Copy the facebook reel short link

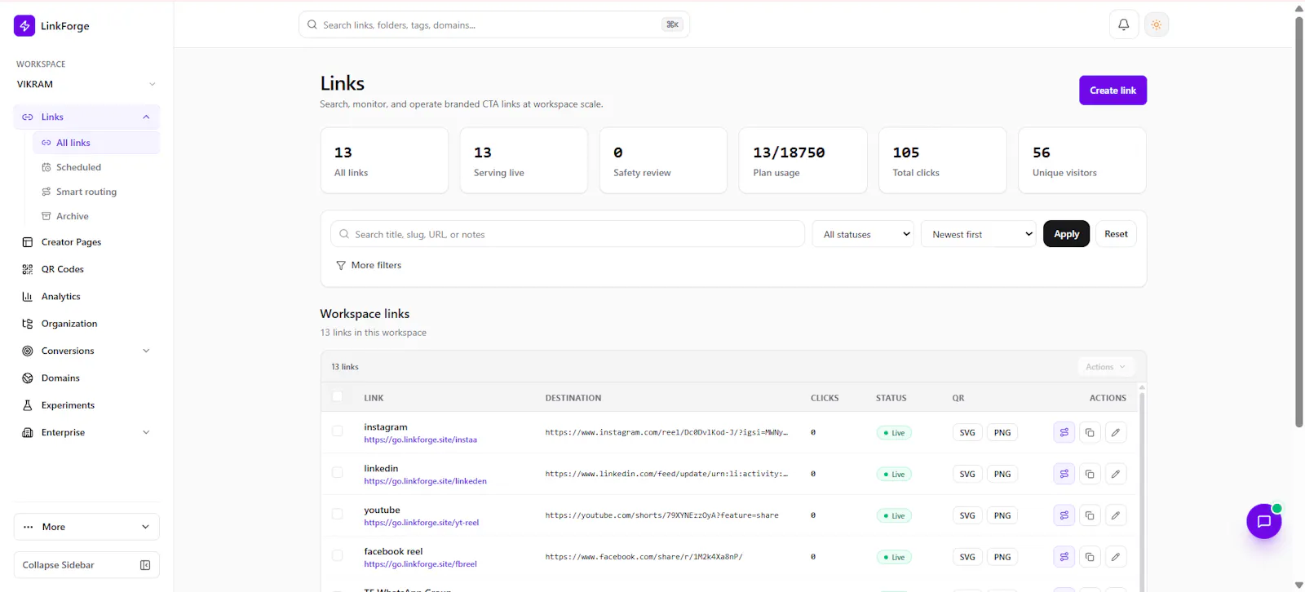[x=1090, y=557]
